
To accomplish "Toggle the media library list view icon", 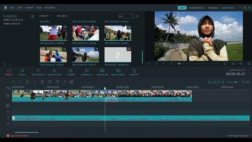I will point(137,16).
